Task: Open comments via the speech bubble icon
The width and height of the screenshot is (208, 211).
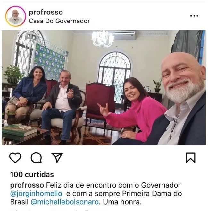Action: click(x=36, y=158)
